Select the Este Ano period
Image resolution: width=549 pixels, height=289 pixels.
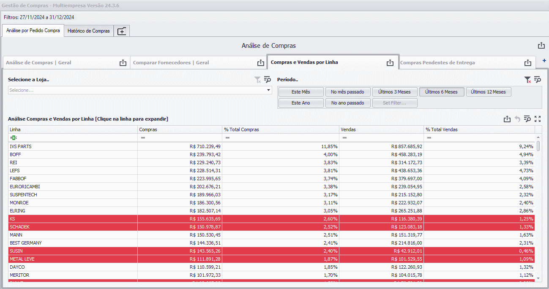tap(301, 103)
